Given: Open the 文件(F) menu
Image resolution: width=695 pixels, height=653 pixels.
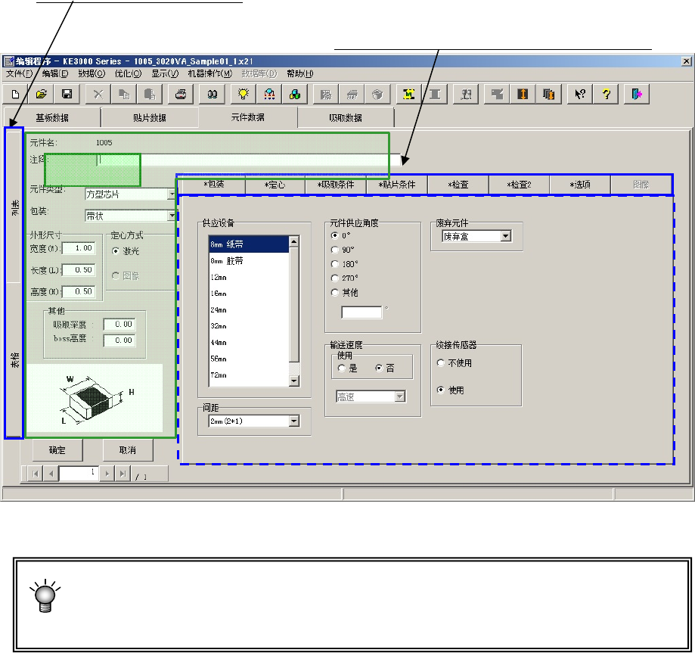Looking at the screenshot, I should coord(19,73).
